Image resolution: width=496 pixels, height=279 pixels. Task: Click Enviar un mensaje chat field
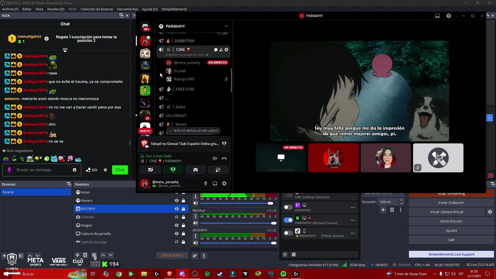tap(42, 170)
